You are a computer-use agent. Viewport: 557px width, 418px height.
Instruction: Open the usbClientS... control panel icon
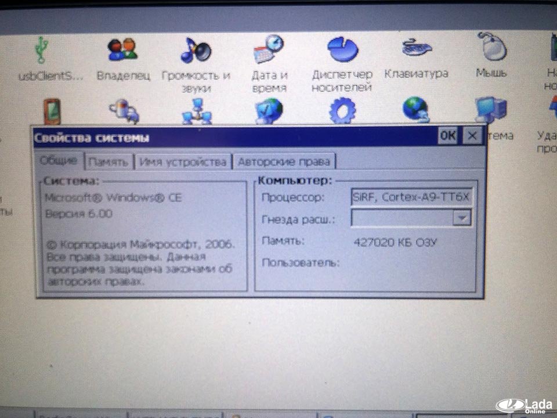coord(41,51)
